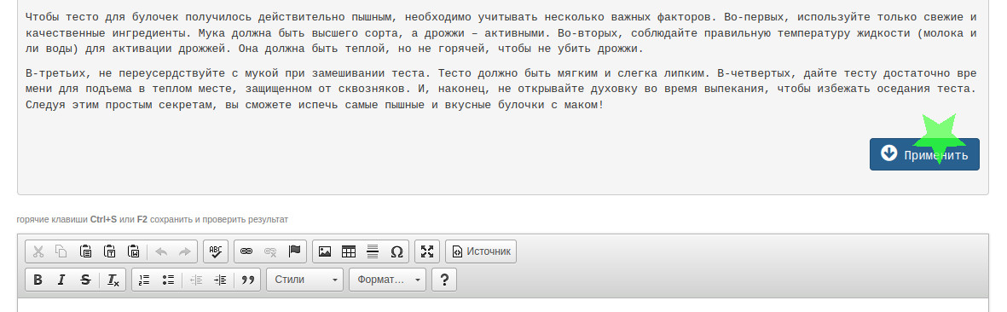Insert an anchor with the flag icon
This screenshot has height=312, width=1007.
click(294, 251)
